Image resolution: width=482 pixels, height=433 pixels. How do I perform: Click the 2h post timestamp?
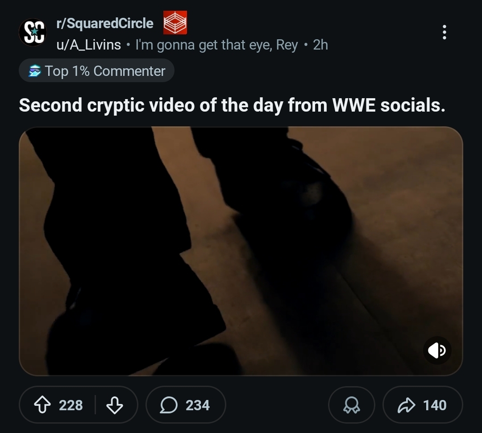pos(320,45)
